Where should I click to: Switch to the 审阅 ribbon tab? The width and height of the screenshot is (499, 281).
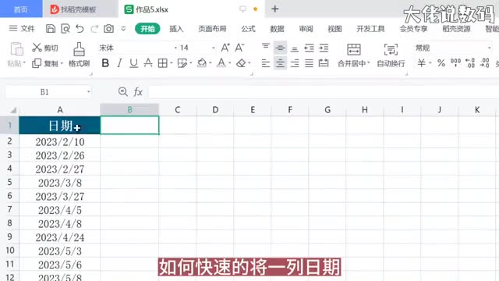click(x=306, y=29)
